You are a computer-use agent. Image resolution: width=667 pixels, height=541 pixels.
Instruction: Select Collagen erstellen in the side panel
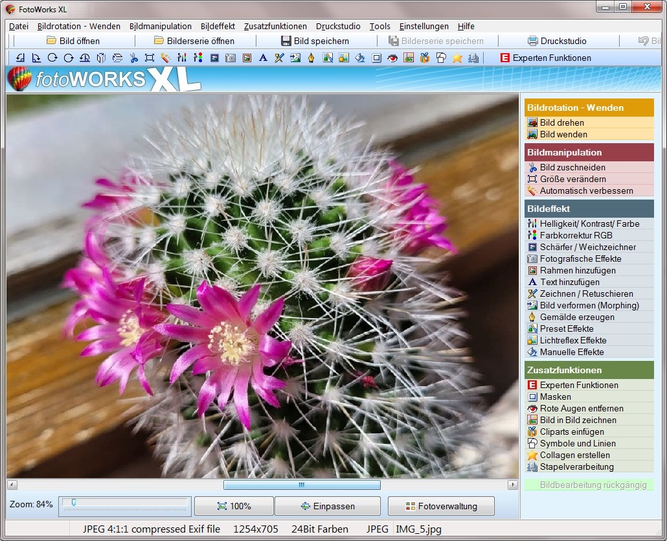tap(589, 455)
